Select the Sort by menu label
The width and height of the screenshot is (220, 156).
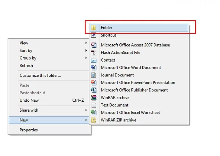coord(26,50)
